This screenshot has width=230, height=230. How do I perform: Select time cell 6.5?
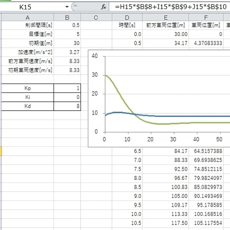click(127, 151)
